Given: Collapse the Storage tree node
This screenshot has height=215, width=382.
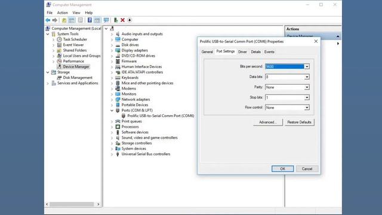Looking at the screenshot, I should click(48, 72).
